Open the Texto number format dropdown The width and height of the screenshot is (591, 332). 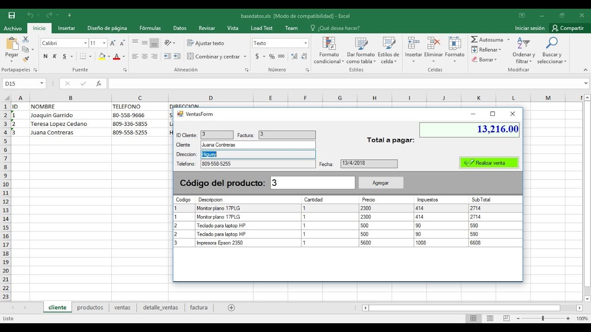[305, 43]
